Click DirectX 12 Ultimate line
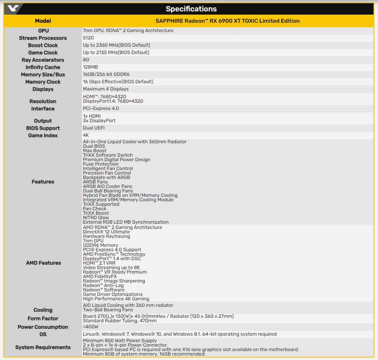Viewport: 378px width, 360px height. pos(106,232)
